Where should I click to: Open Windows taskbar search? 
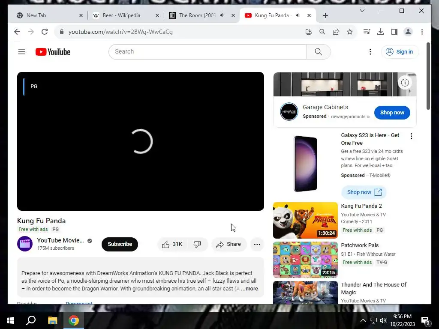[31, 320]
